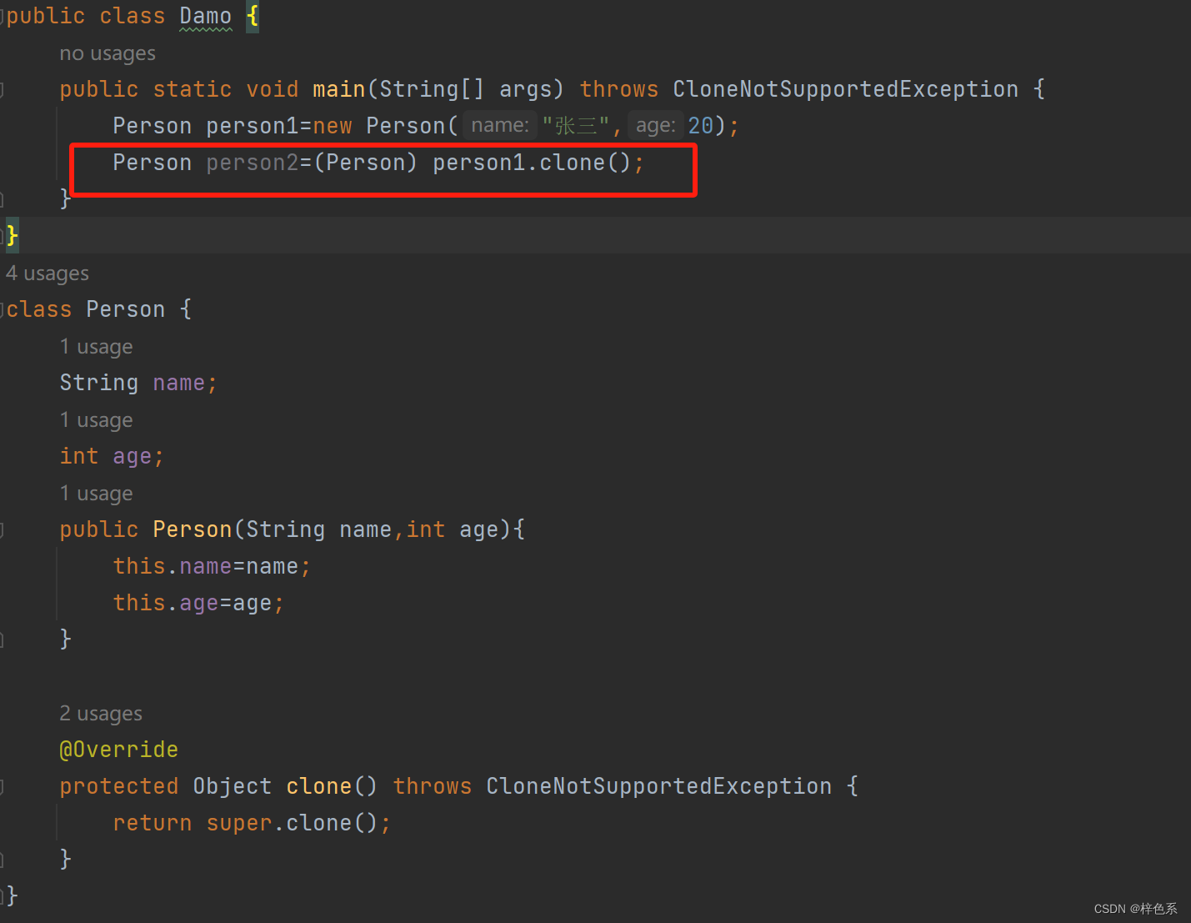The width and height of the screenshot is (1191, 923).
Task: Click the super keyword
Action: pos(239,823)
